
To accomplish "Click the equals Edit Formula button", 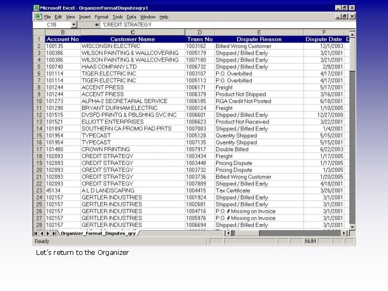I will pos(97,25).
